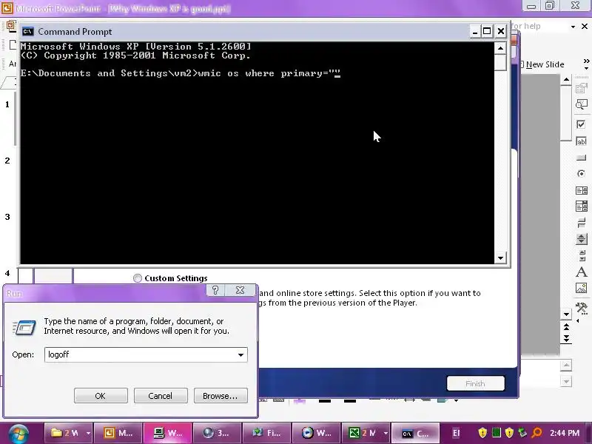The height and width of the screenshot is (444, 592).
Task: Select the Spin Button control icon
Action: click(581, 239)
